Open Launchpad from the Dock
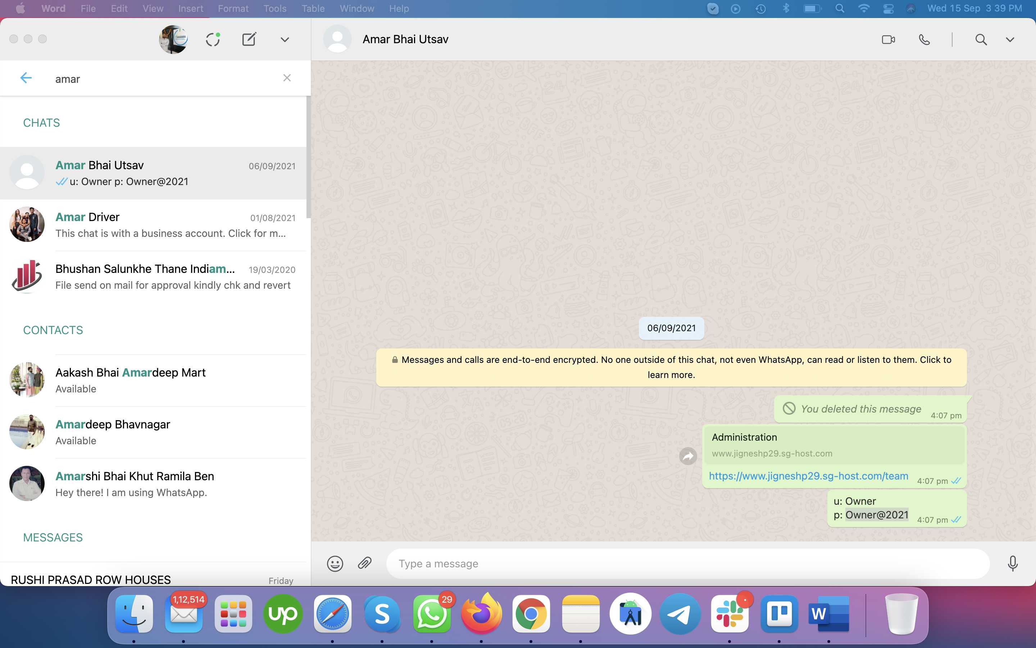Screen dimensions: 1036x648 pyautogui.click(x=233, y=614)
